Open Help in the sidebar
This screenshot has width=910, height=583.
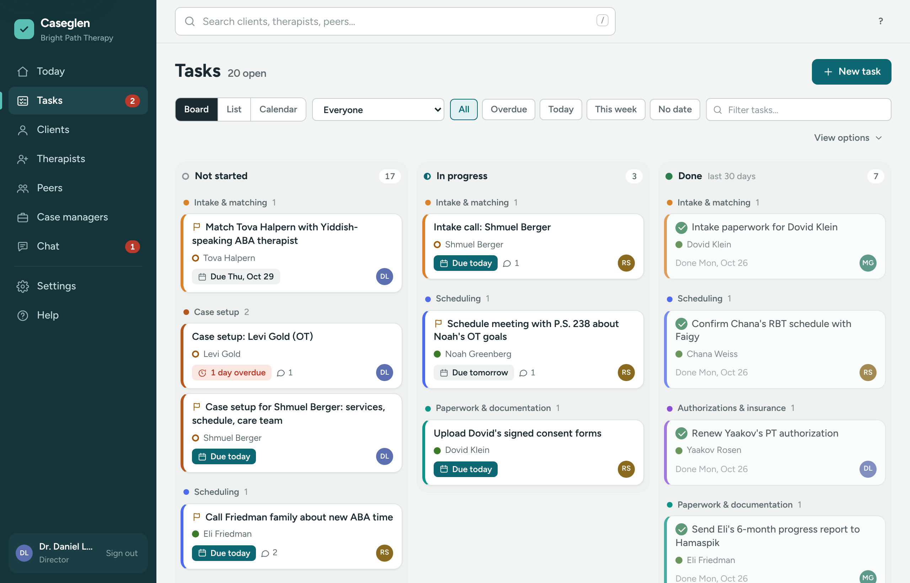click(78, 315)
